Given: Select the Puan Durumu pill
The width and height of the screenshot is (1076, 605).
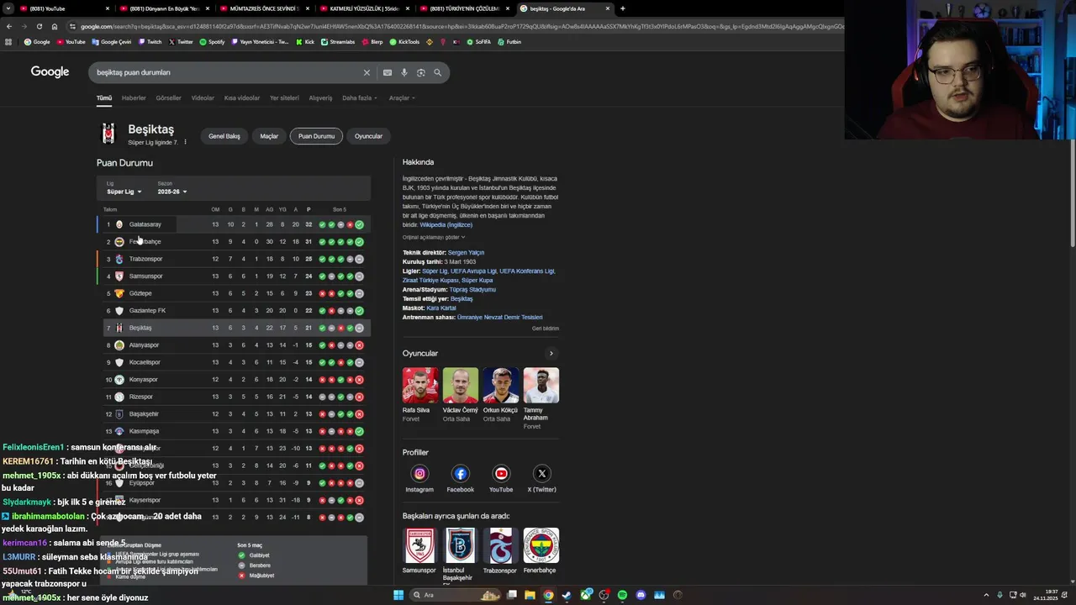Looking at the screenshot, I should 316,136.
